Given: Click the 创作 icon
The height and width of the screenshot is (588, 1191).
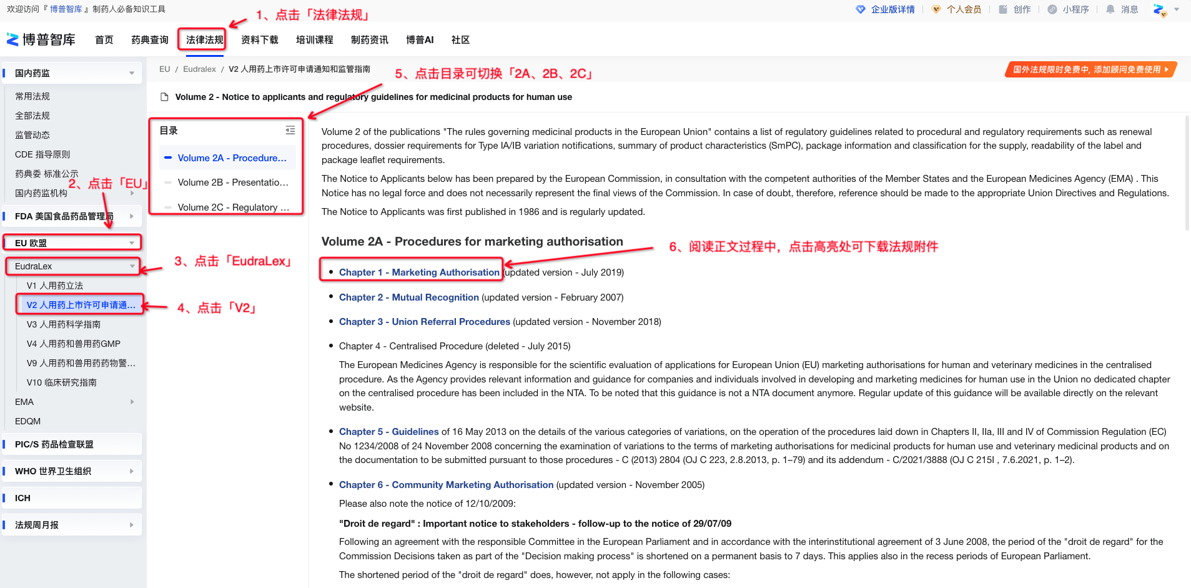Looking at the screenshot, I should [x=1002, y=9].
